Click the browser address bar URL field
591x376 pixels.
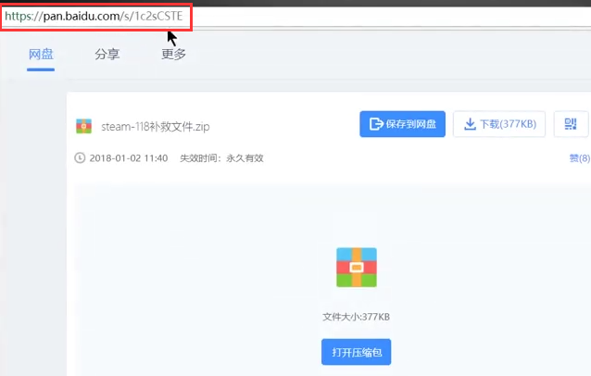[295, 16]
